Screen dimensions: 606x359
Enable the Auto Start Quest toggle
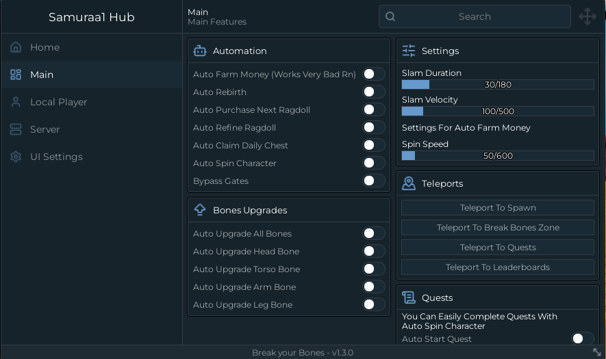point(583,338)
